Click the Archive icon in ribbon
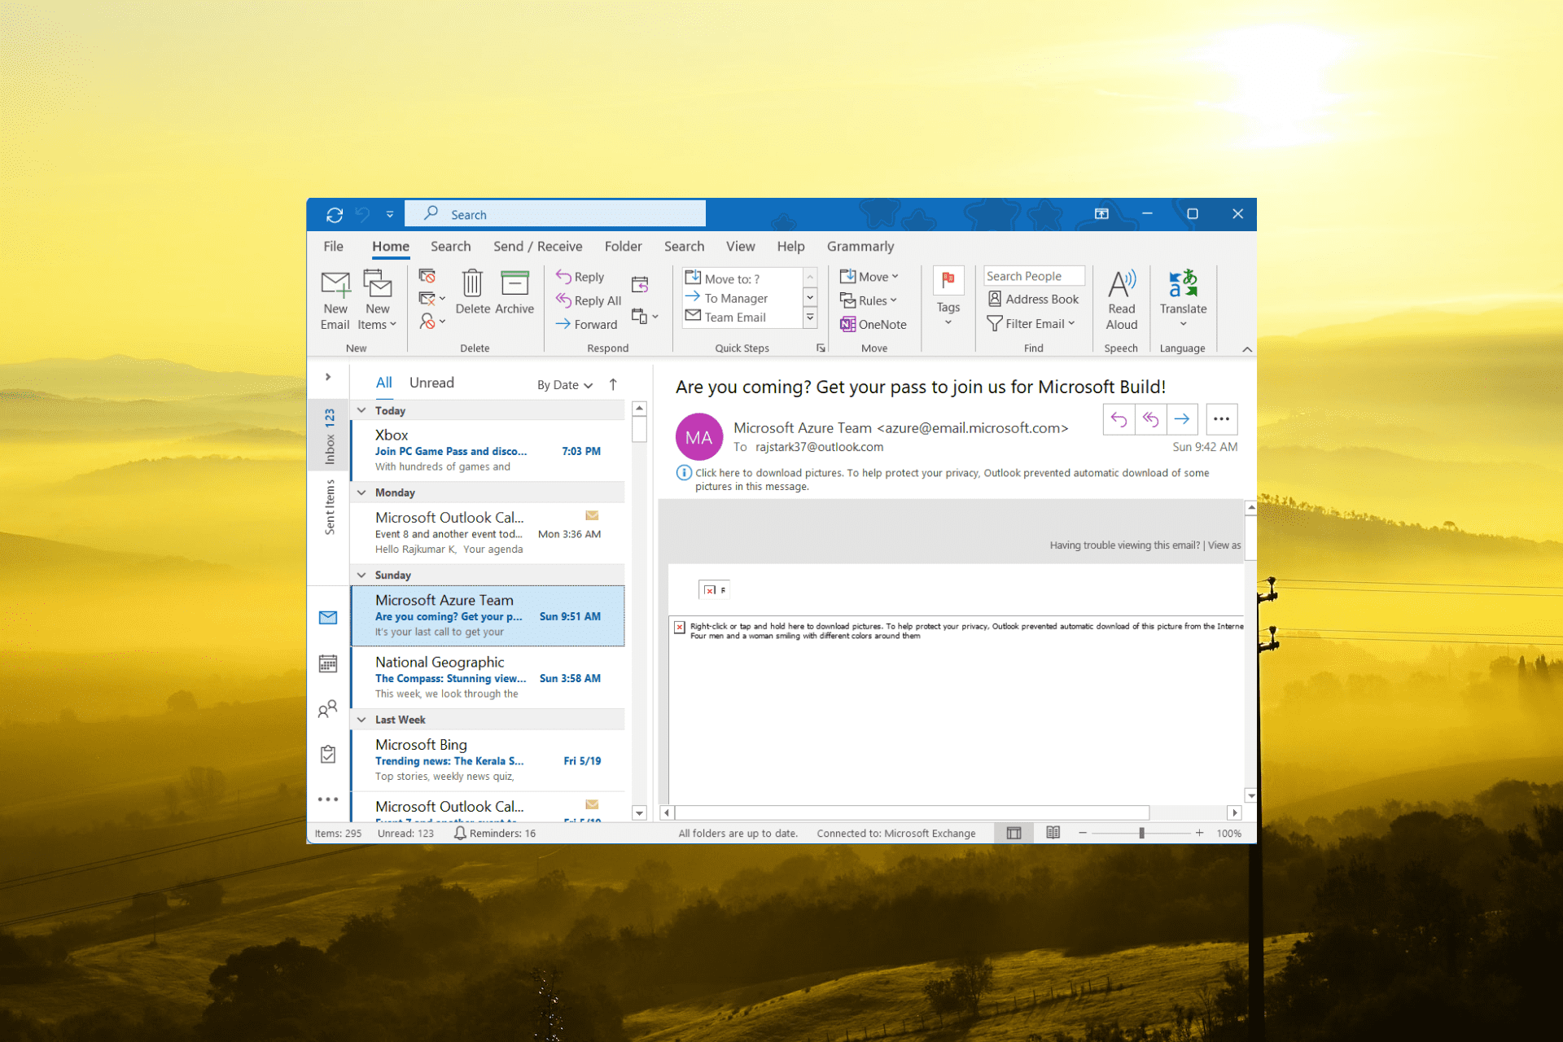The width and height of the screenshot is (1563, 1042). (x=514, y=283)
